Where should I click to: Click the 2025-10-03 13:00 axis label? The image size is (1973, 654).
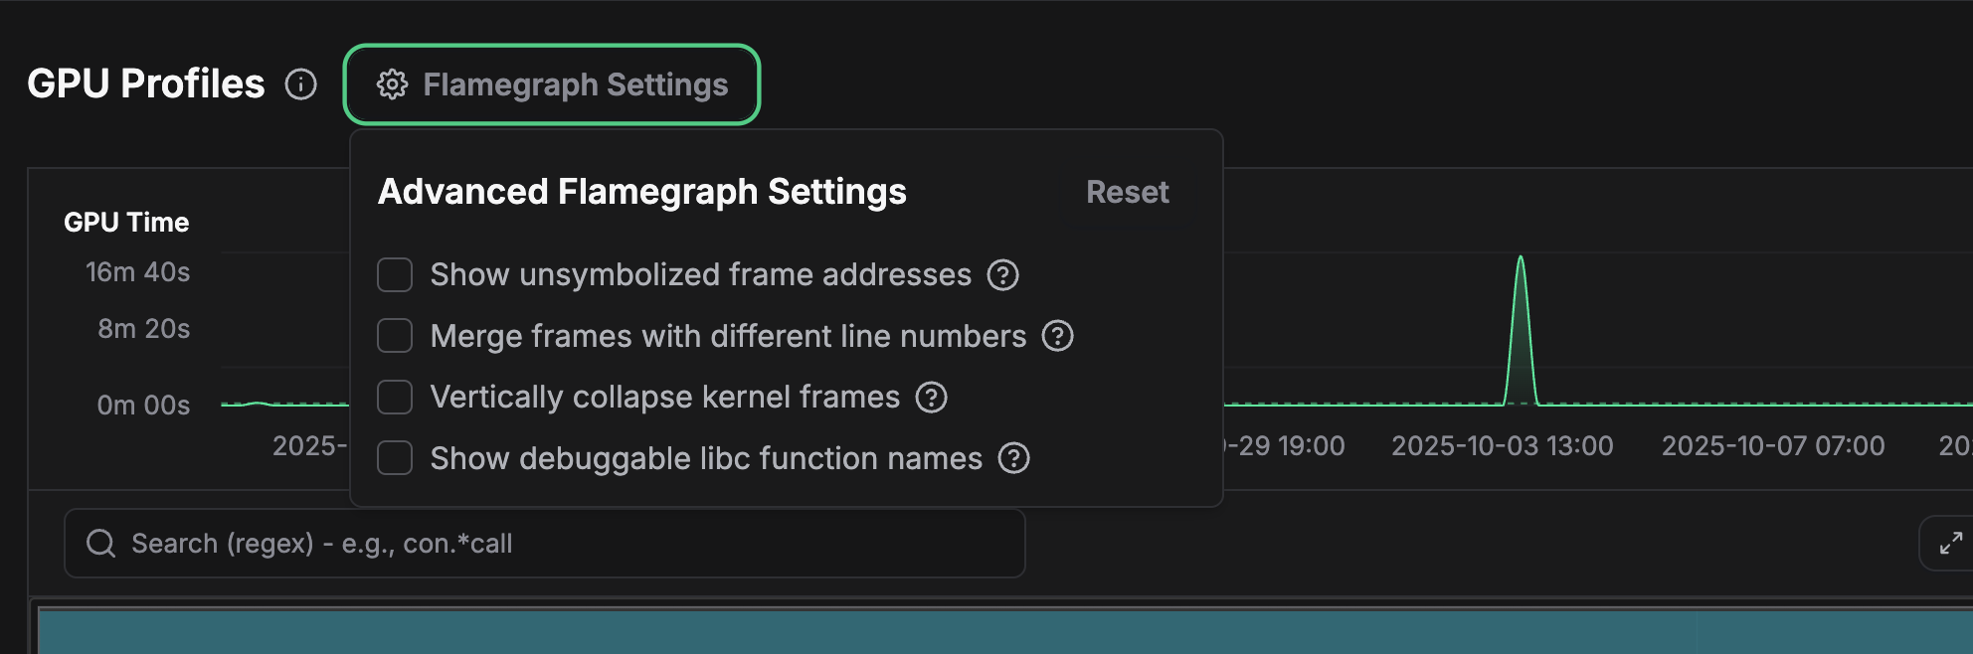(x=1502, y=446)
